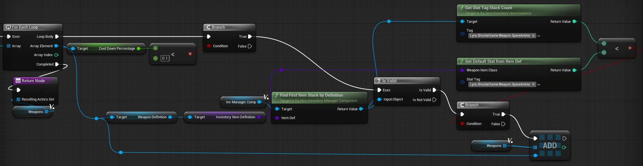643x166 pixels.
Task: Open the Stat Tag dropdown on Get Default Stat
Action: coord(539,84)
